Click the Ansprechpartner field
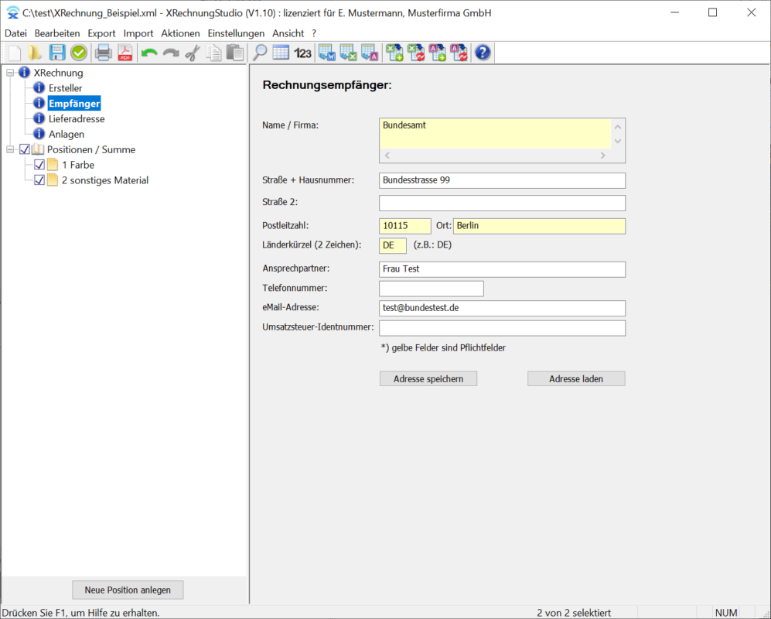Viewport: 771px width, 619px height. (x=502, y=269)
